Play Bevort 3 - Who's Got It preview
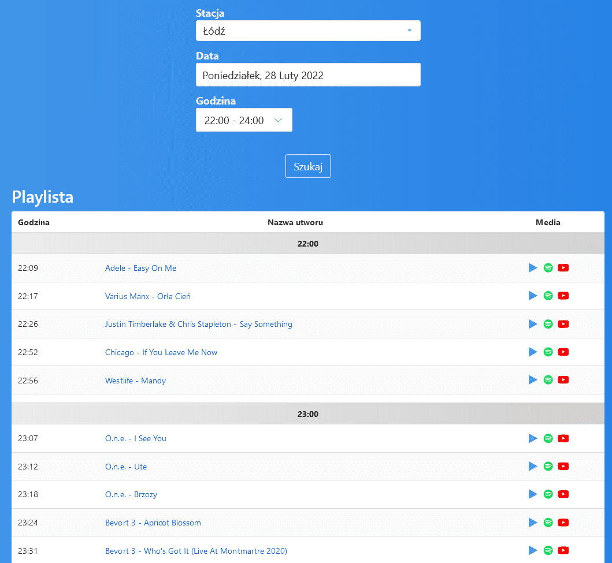Image resolution: width=612 pixels, height=563 pixels. coord(533,550)
